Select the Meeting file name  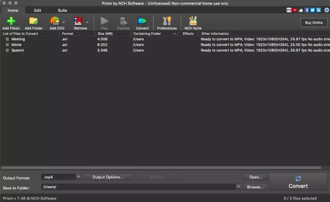(x=18, y=39)
